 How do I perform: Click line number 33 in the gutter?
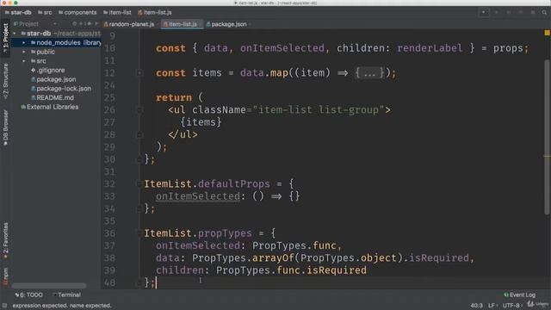[109, 196]
